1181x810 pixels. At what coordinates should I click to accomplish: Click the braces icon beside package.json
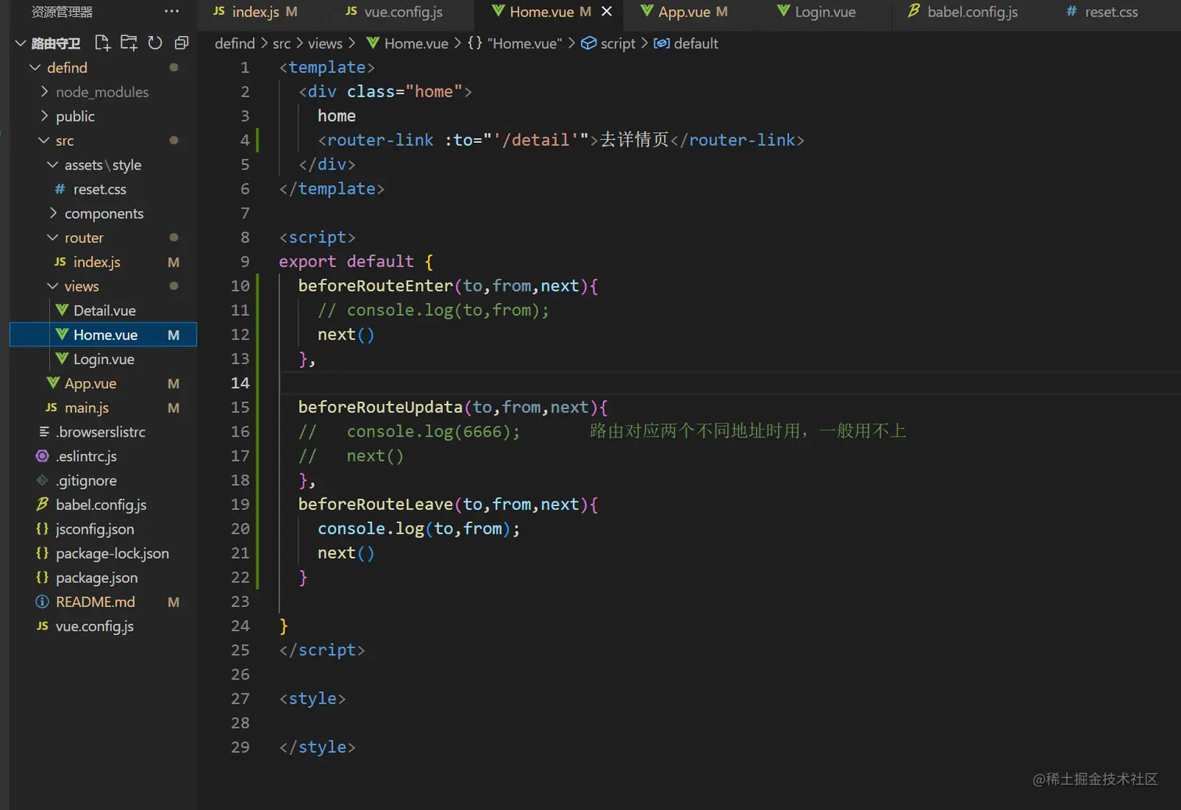[42, 577]
